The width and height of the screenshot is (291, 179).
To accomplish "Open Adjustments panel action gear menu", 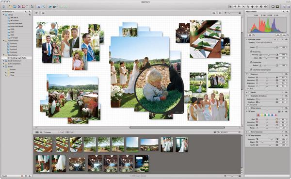I will point(288,12).
